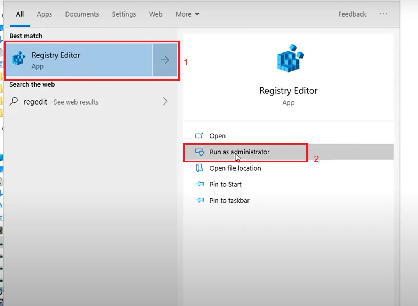Select Run as administrator
This screenshot has height=306, width=418.
240,152
